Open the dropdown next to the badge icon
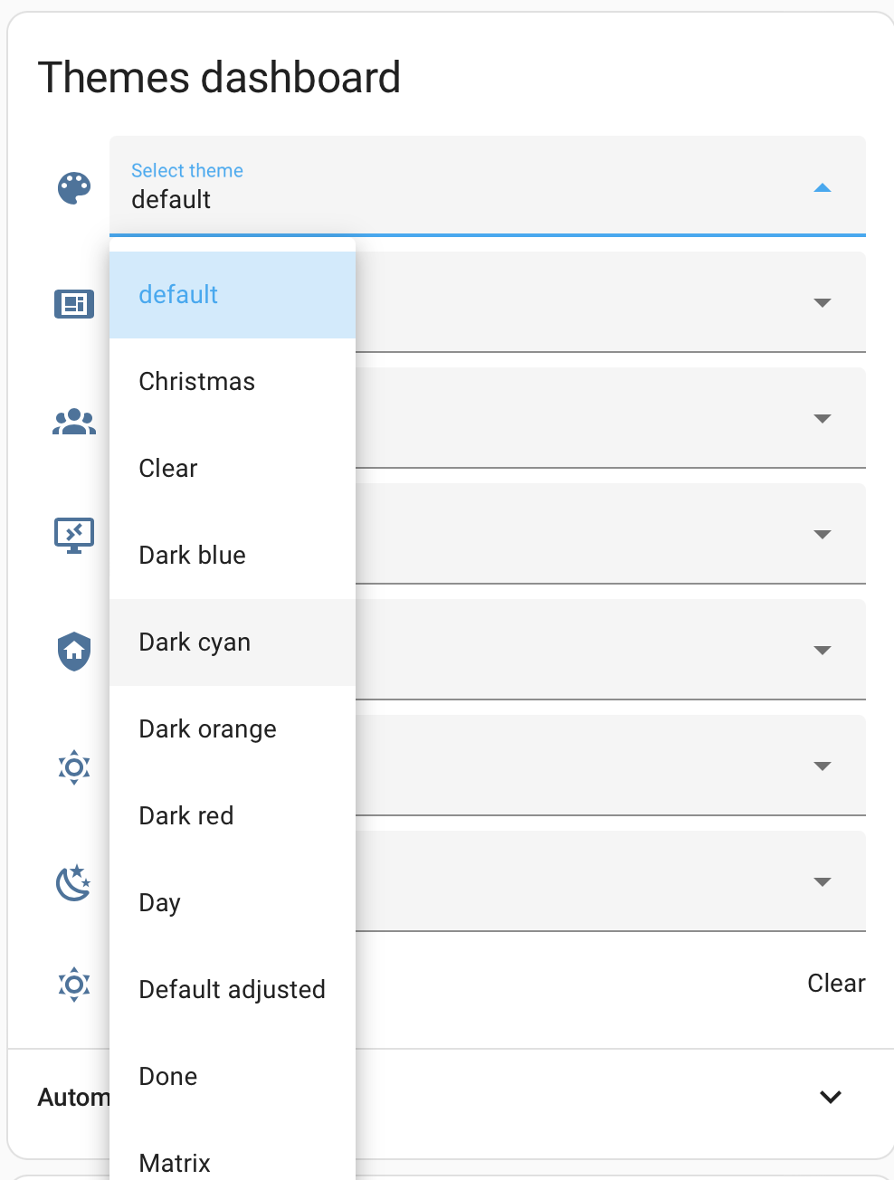 click(x=822, y=303)
